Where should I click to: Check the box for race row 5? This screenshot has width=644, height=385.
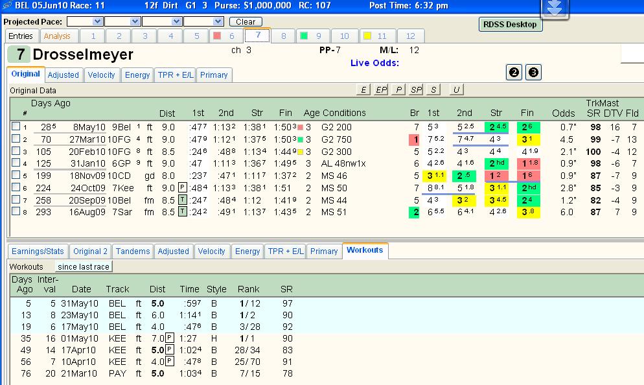click(x=16, y=174)
